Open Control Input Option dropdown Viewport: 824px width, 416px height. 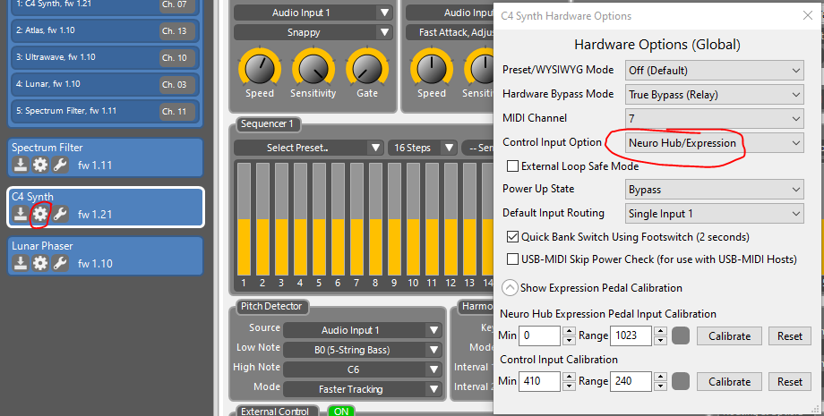tap(714, 142)
